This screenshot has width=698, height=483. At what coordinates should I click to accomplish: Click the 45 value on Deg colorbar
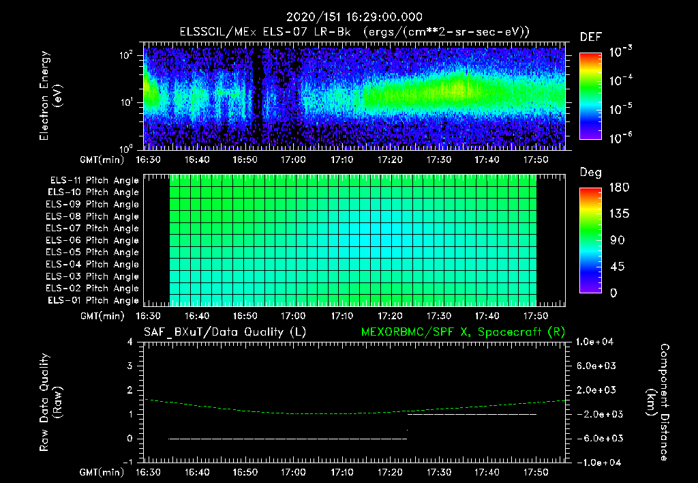618,267
